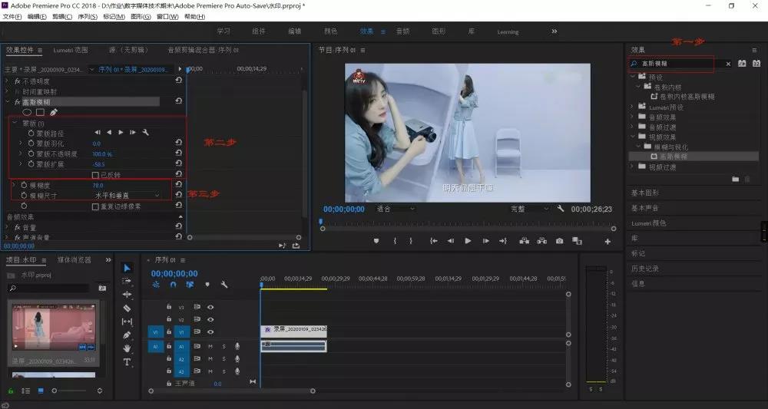Play the program monitor preview
Image resolution: width=768 pixels, height=409 pixels.
click(468, 241)
